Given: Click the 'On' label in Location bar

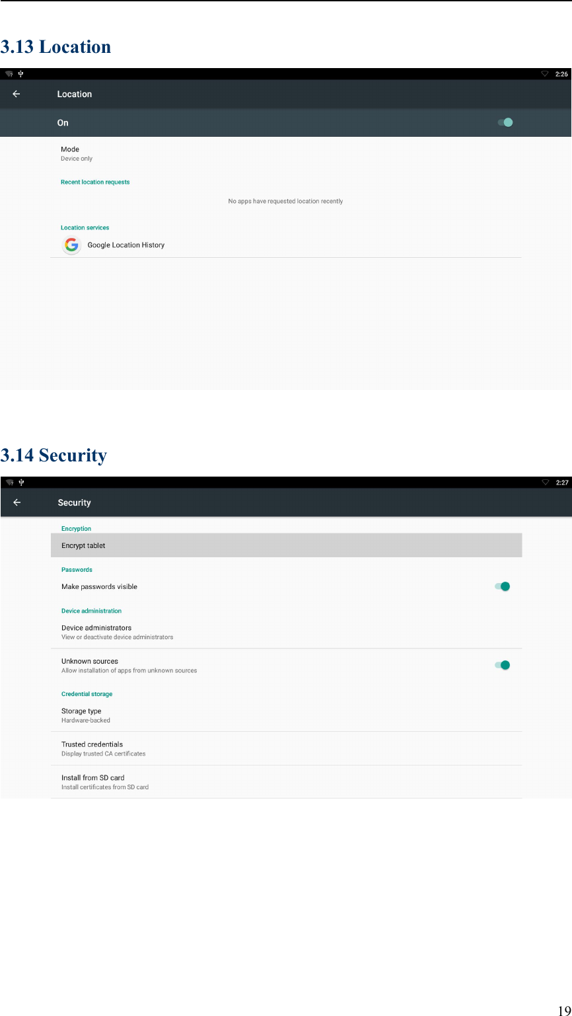Looking at the screenshot, I should 63,123.
